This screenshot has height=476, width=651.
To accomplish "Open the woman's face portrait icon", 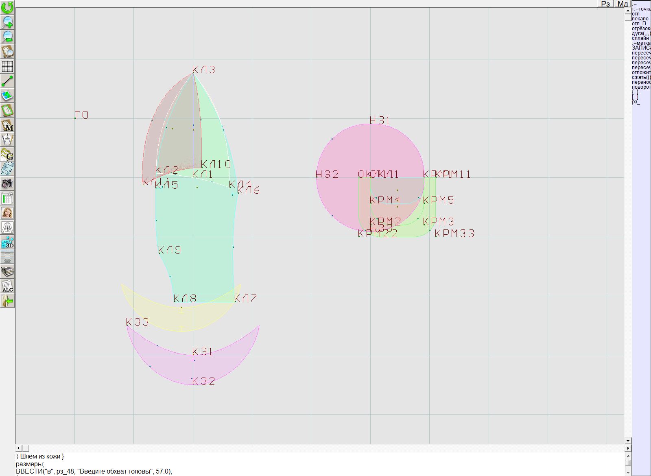I will 7,213.
